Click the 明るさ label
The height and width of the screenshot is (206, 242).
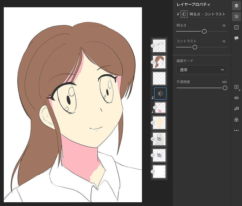tap(182, 25)
